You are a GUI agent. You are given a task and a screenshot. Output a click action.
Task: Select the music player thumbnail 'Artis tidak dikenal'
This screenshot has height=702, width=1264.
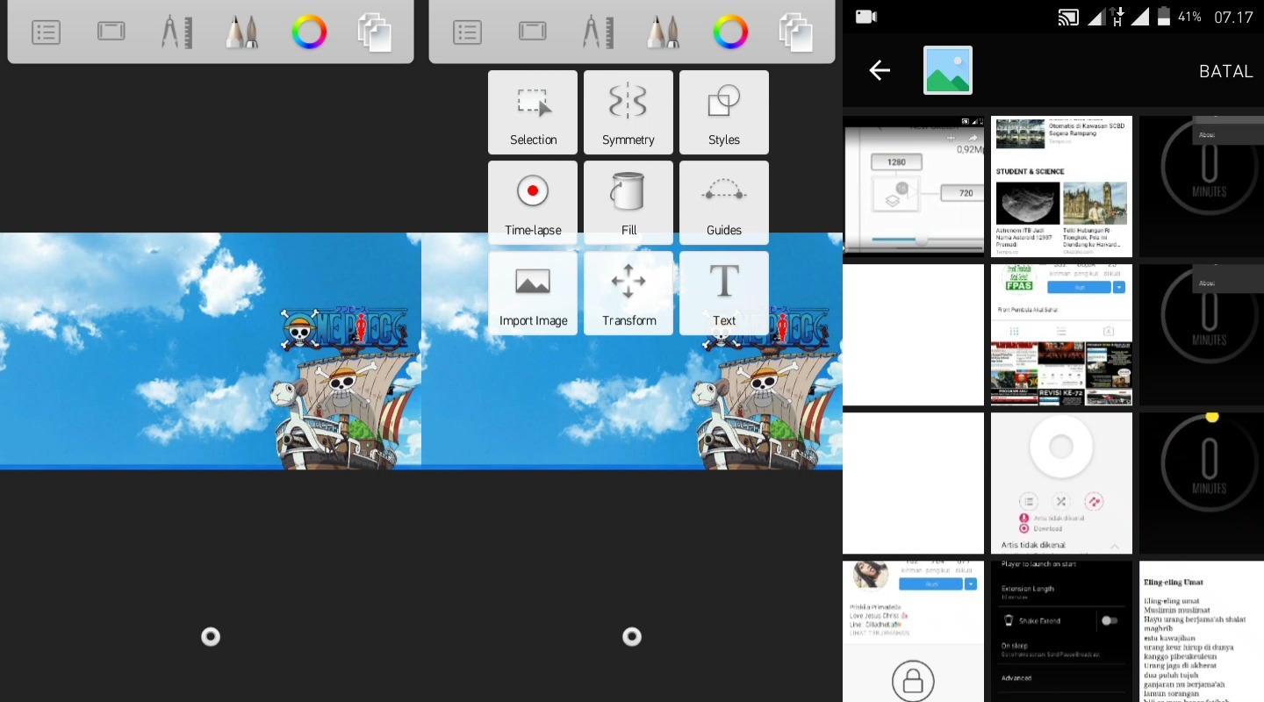click(1061, 483)
